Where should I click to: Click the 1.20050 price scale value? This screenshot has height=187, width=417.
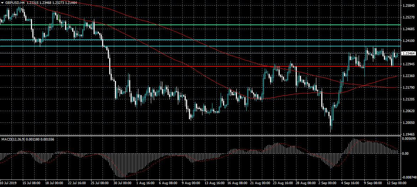(408, 122)
